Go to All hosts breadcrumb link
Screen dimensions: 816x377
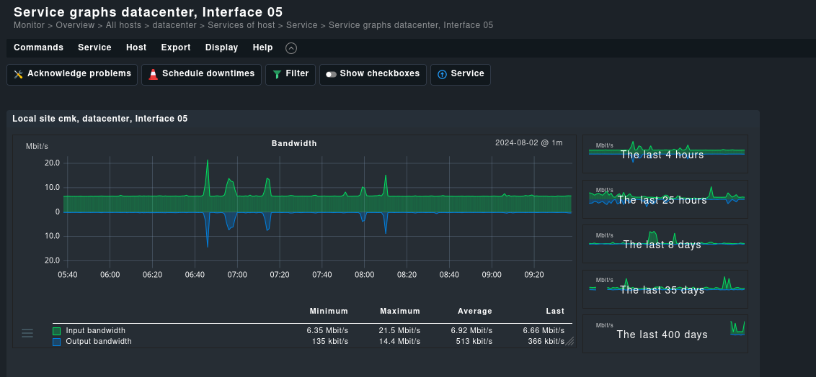[123, 25]
